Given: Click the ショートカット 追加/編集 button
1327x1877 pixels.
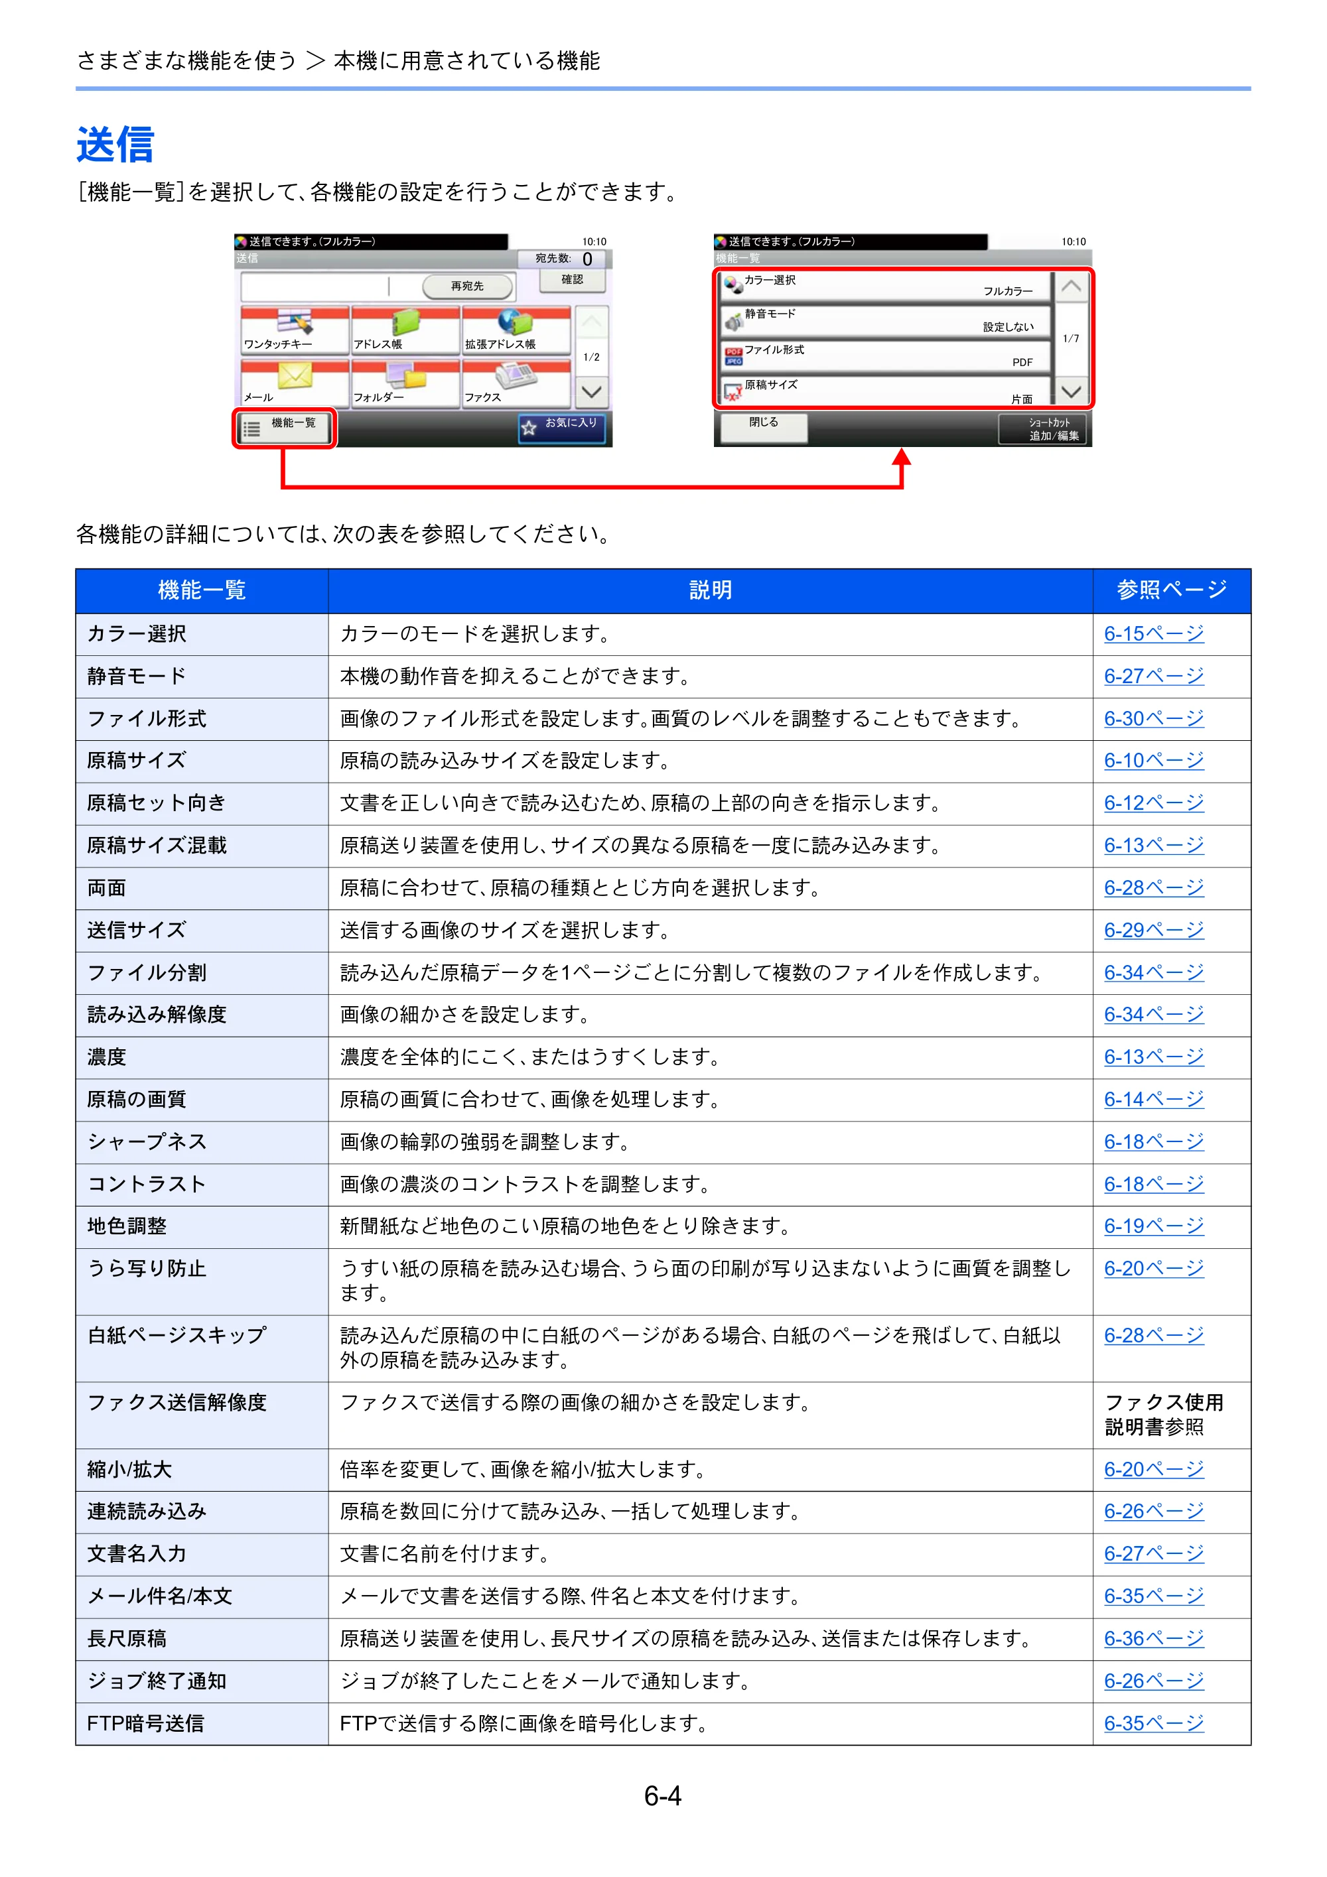Looking at the screenshot, I should pyautogui.click(x=1043, y=429).
